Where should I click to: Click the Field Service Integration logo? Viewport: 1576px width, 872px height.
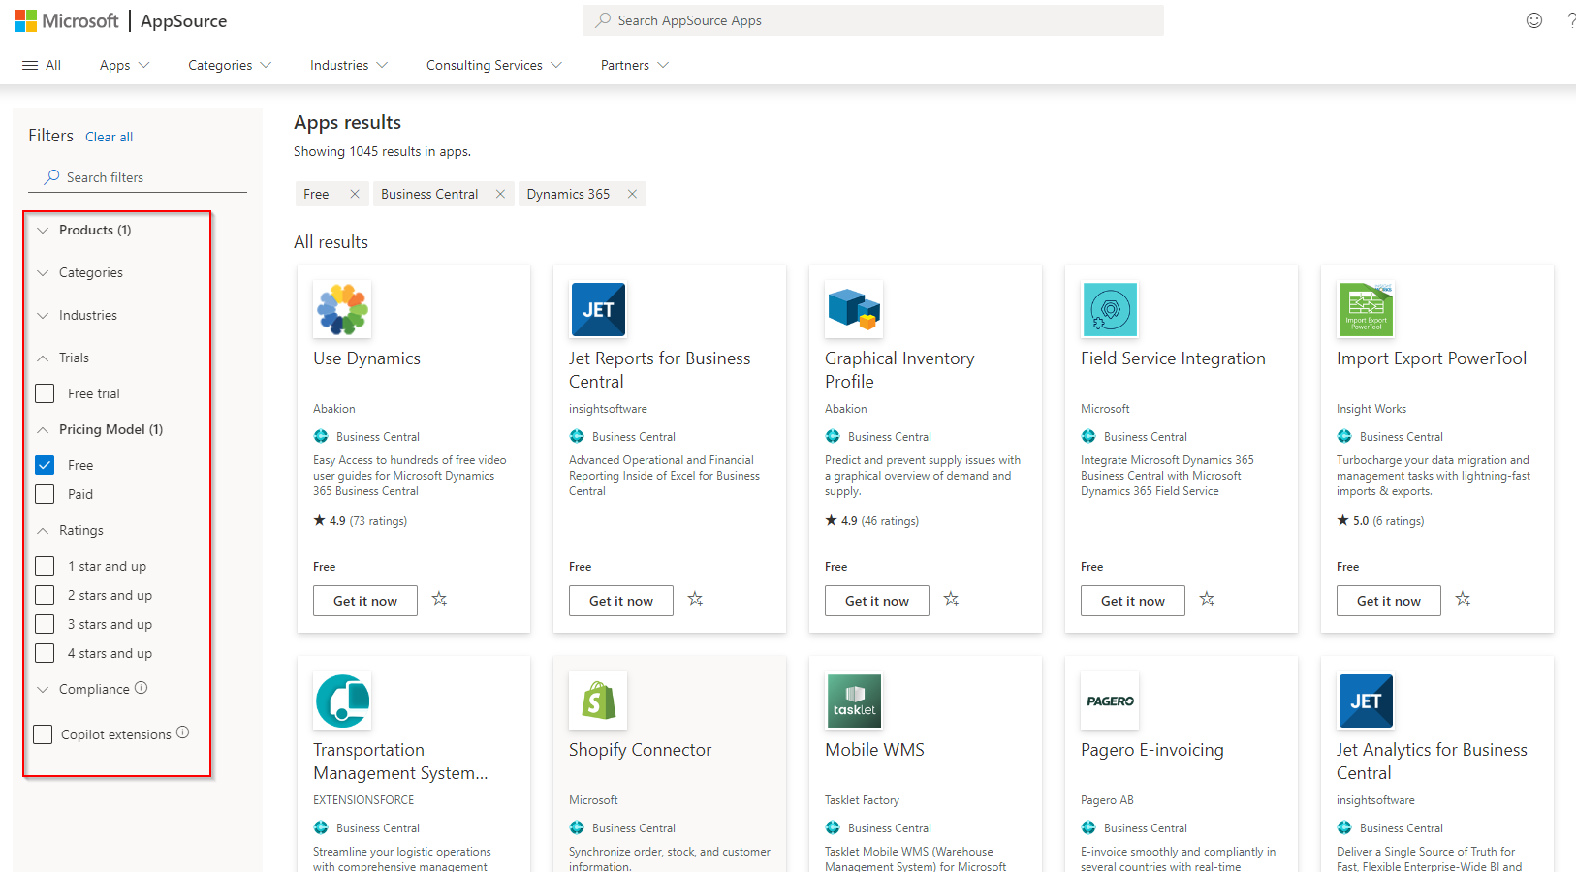[x=1110, y=310]
